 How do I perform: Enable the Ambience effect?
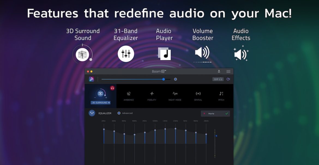coord(129,96)
